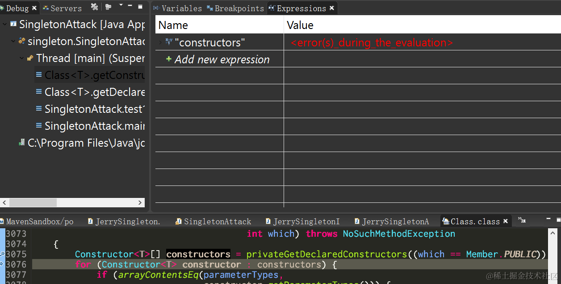This screenshot has height=284, width=561.
Task: Click the Debug view layout icon
Action: (x=109, y=7)
